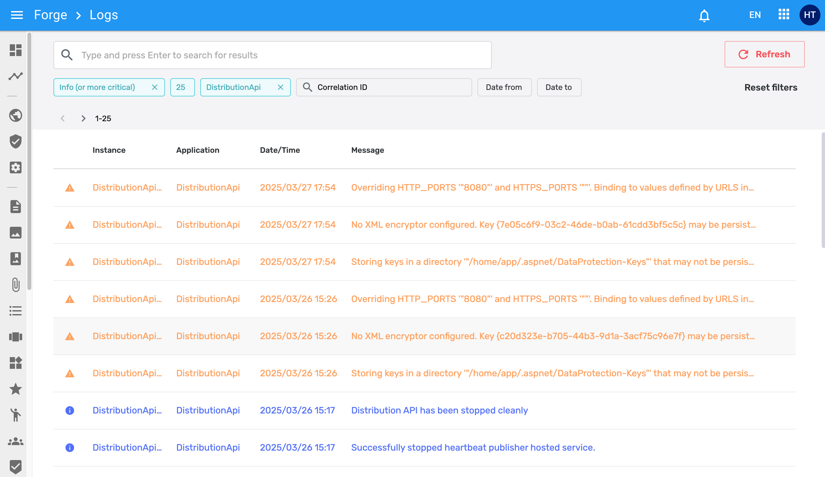Open the gear settings sidebar icon
Viewport: 825px width, 477px height.
(15, 167)
